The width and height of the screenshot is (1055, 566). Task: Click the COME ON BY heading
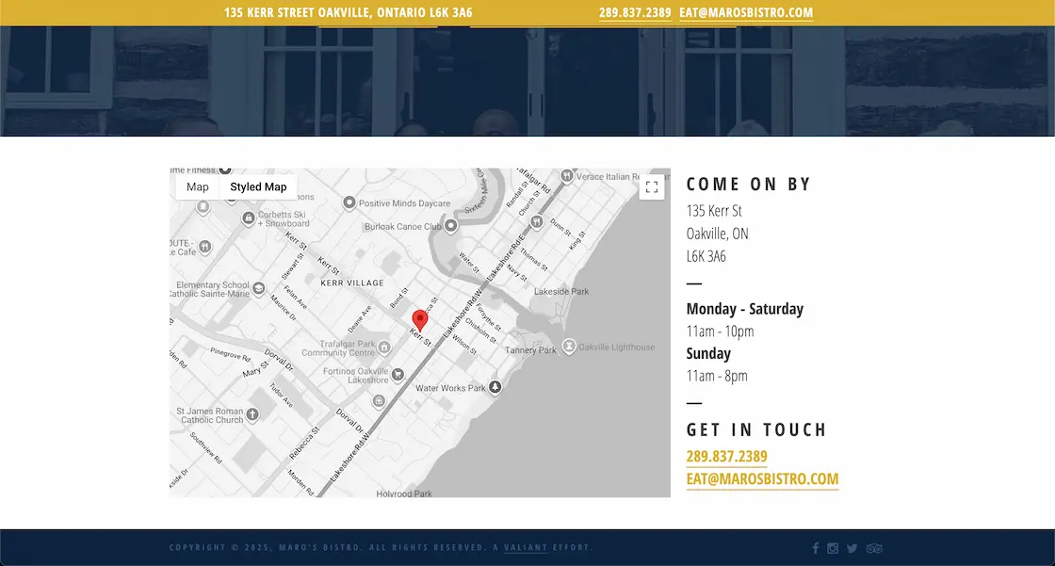click(749, 184)
